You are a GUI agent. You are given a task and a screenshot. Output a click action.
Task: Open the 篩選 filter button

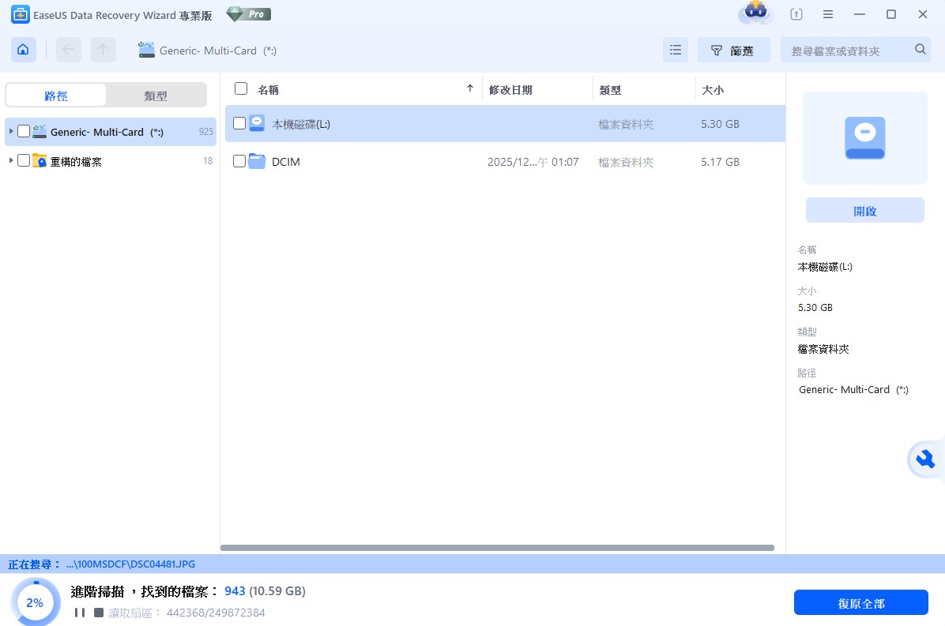point(733,50)
